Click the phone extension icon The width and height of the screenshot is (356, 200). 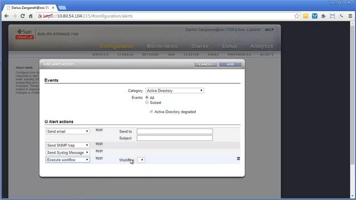pos(341,16)
